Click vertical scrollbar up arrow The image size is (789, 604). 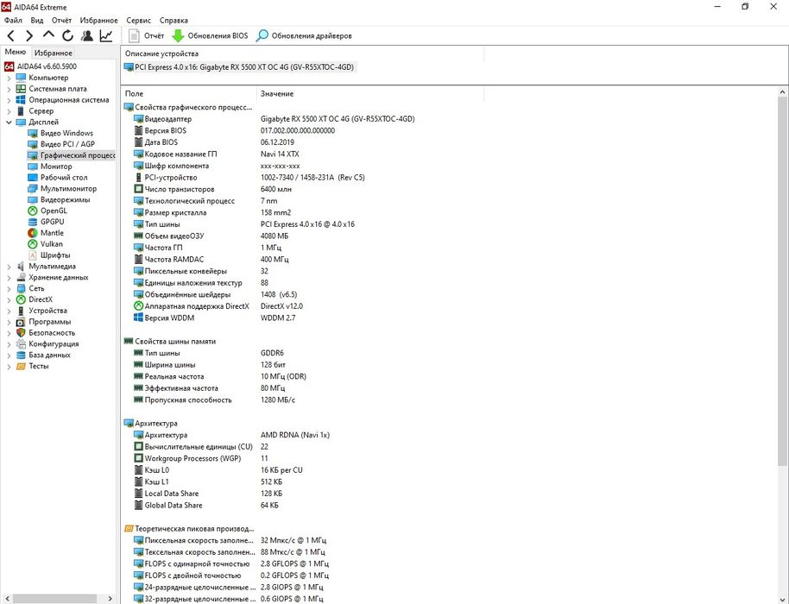[x=782, y=92]
